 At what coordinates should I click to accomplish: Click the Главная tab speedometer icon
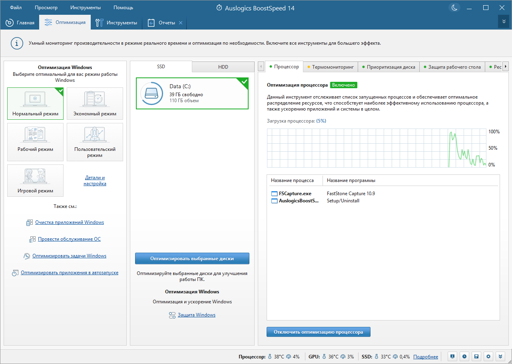[x=10, y=23]
